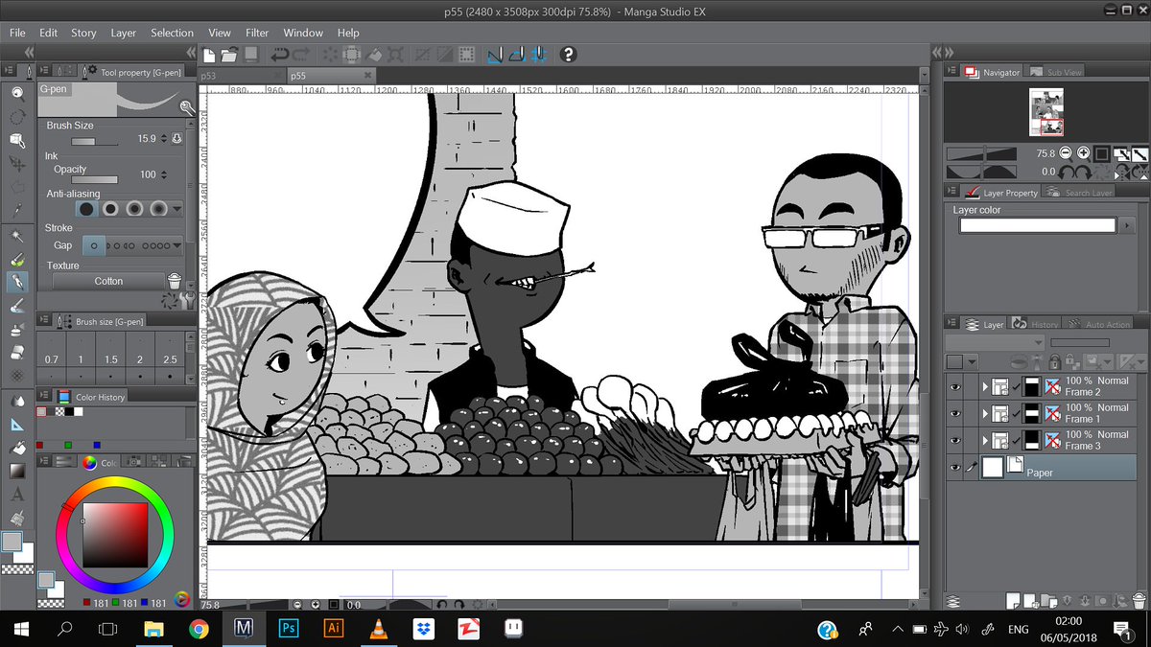This screenshot has width=1151, height=647.
Task: Adjust Opacity stepper arrows beside 100
Action: coord(162,174)
